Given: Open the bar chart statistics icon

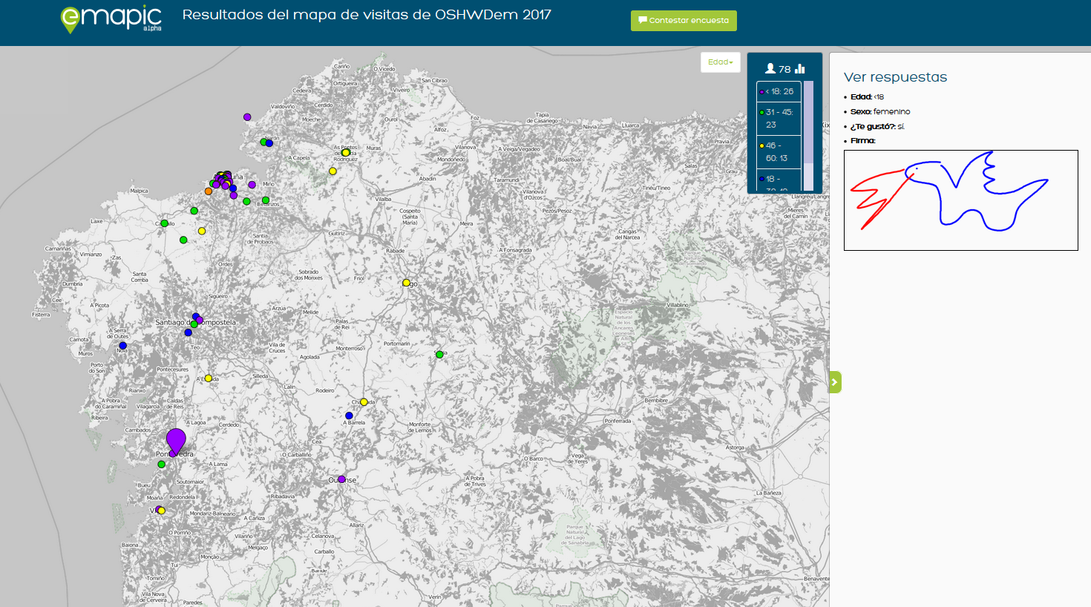Looking at the screenshot, I should (x=800, y=68).
